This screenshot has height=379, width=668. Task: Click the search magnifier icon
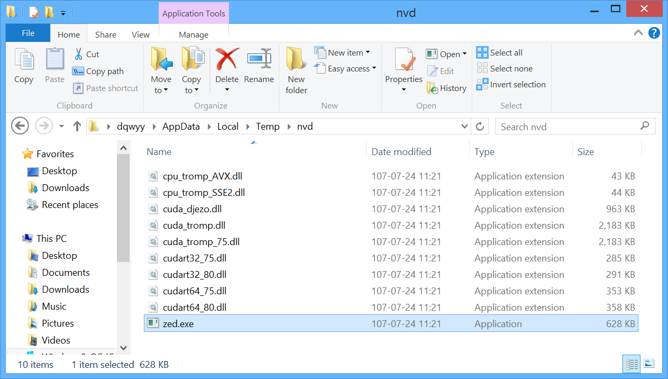644,126
